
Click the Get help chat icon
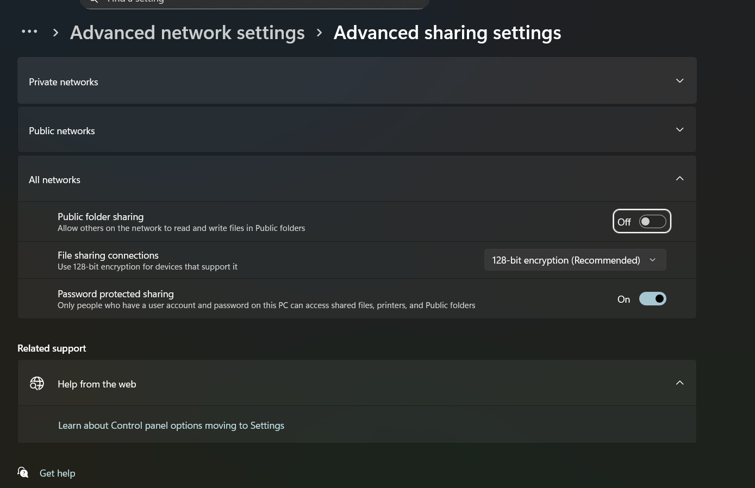[23, 472]
